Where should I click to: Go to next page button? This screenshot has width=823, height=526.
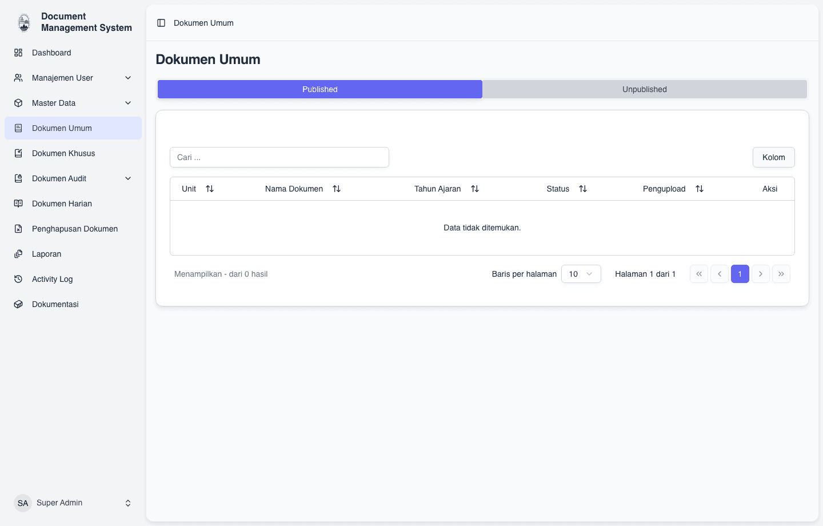761,274
